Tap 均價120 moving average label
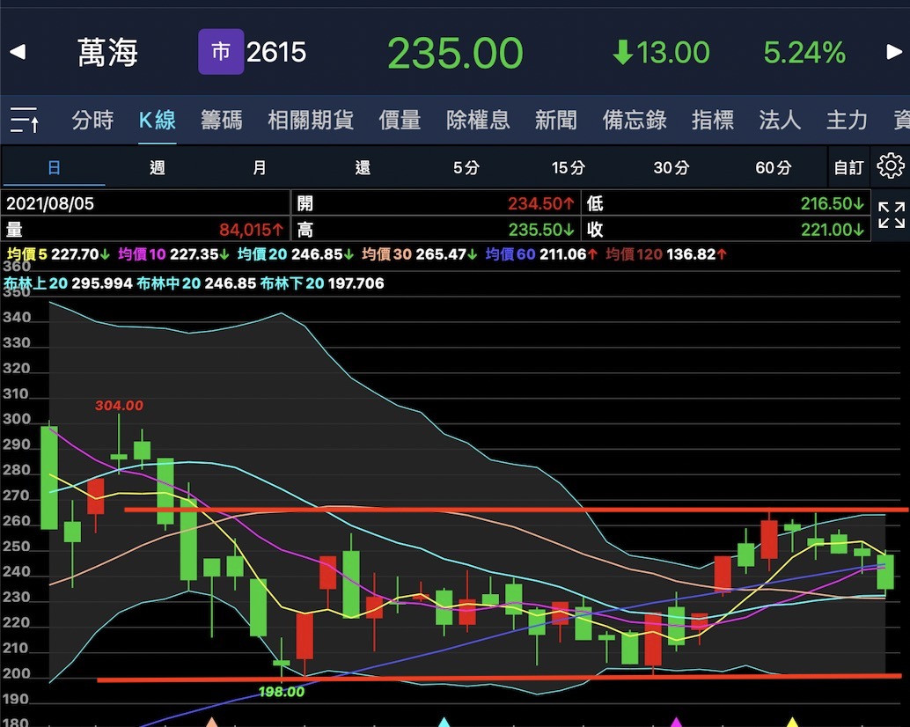 pos(635,254)
